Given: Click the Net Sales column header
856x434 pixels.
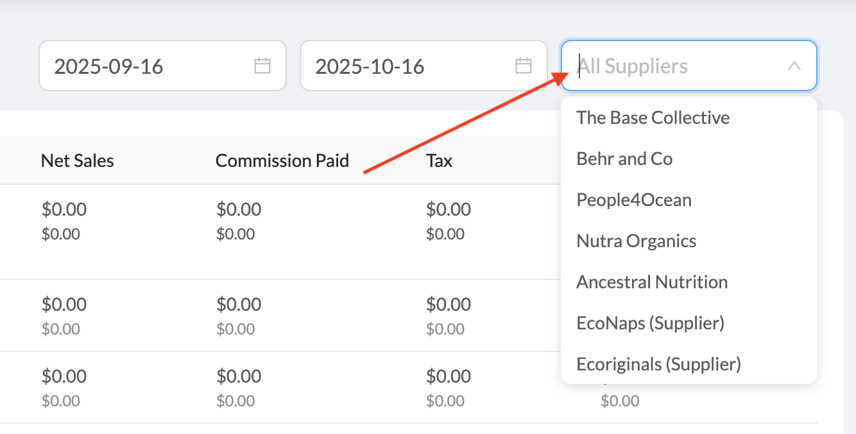Looking at the screenshot, I should pos(77,161).
